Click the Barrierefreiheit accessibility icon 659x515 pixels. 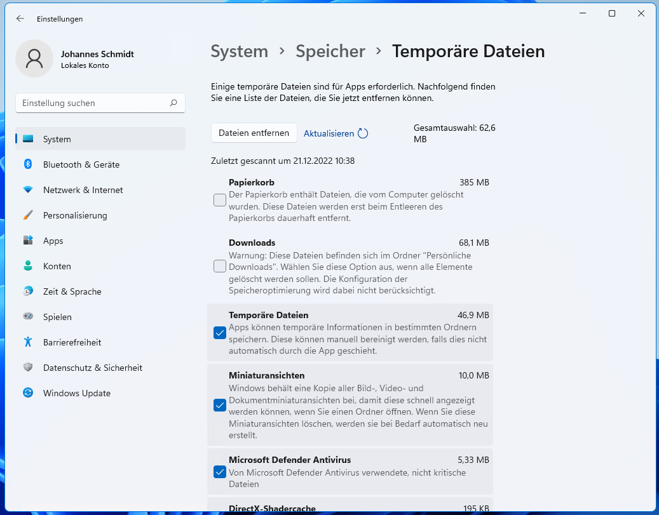[28, 342]
